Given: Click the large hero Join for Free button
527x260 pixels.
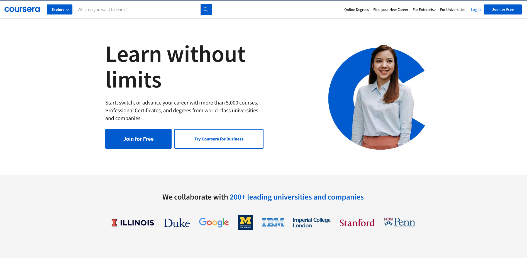Looking at the screenshot, I should [x=138, y=139].
